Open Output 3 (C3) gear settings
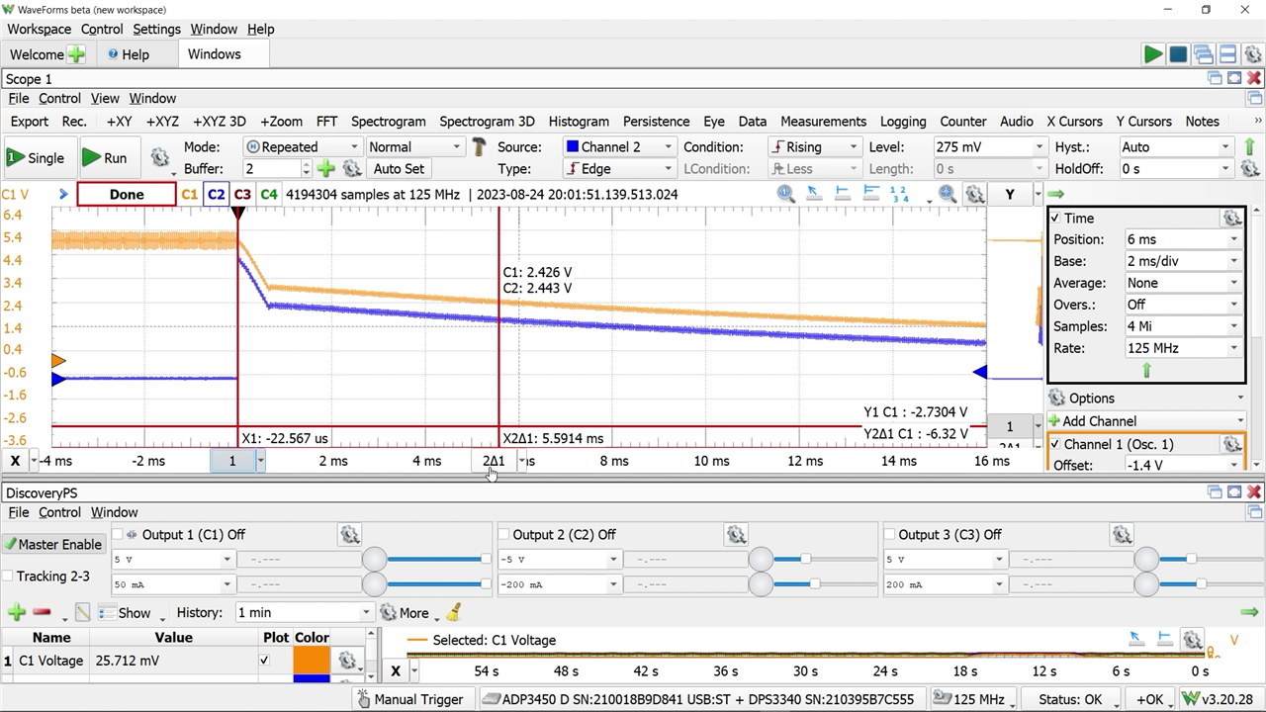 point(1122,535)
